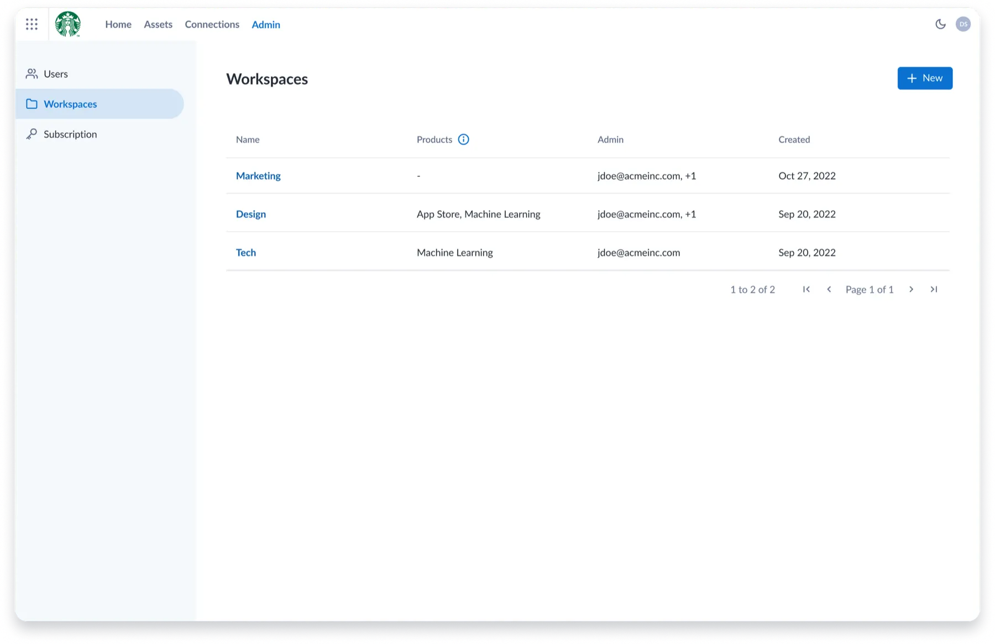Click the Workspaces page heading
Viewport: 995px width, 644px height.
click(x=267, y=78)
